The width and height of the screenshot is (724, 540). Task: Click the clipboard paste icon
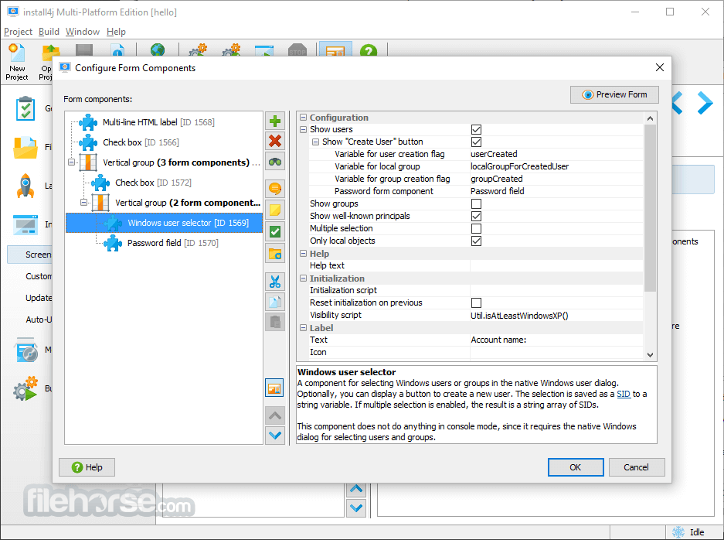275,322
